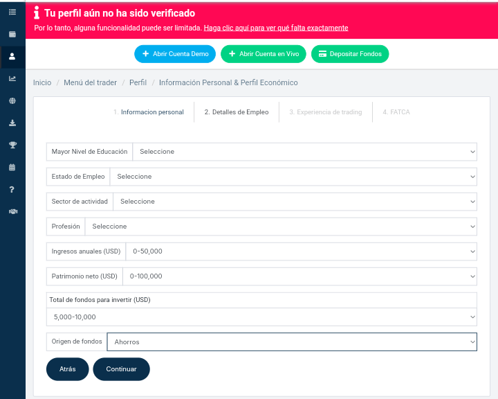Select Experiencia de trading step tab
Image resolution: width=498 pixels, height=399 pixels.
coord(326,112)
